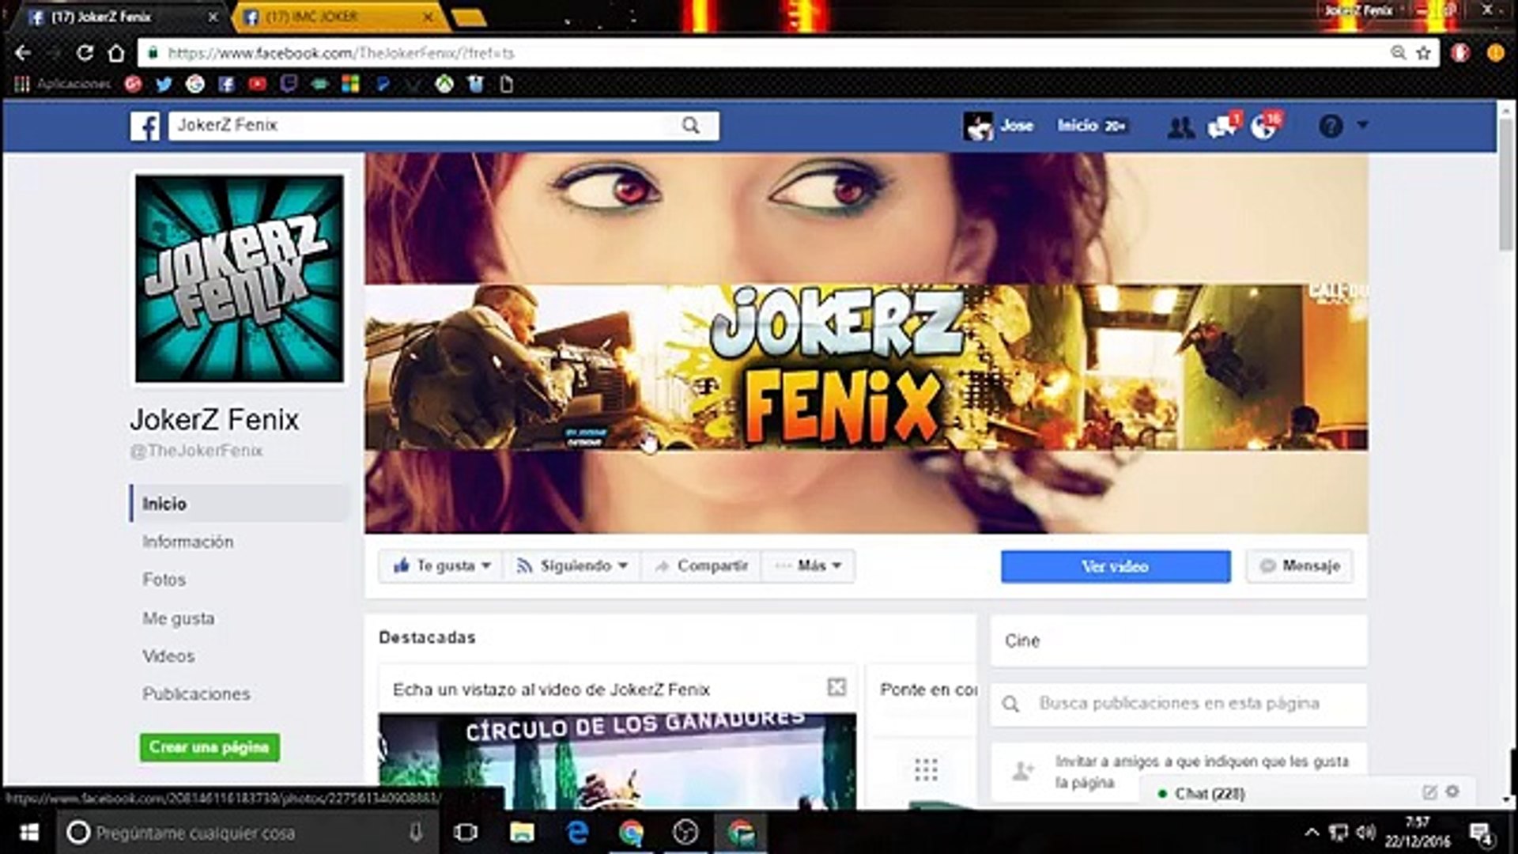The height and width of the screenshot is (854, 1518).
Task: Open Microsoft Edge from taskbar
Action: click(577, 832)
